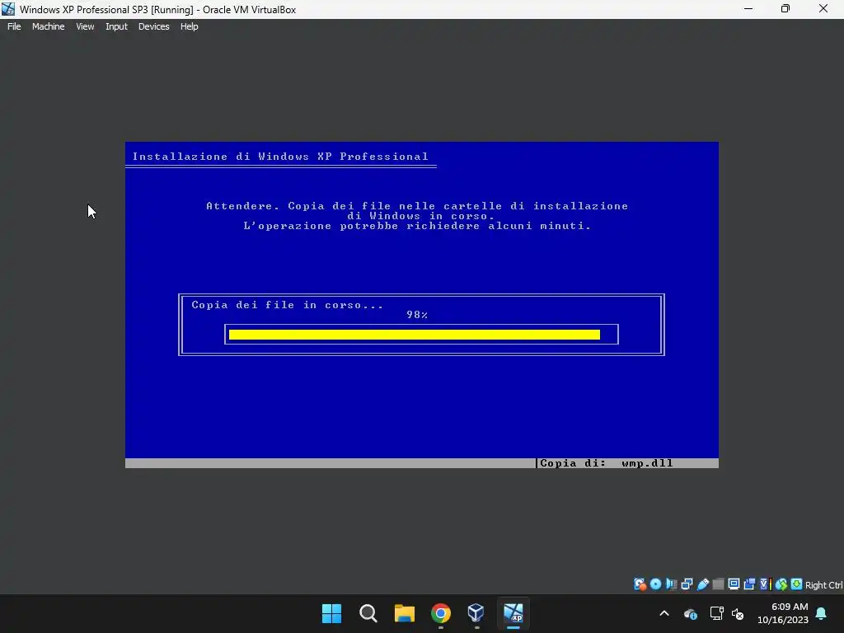
Task: Restore down the VirtualBox window
Action: [785, 9]
